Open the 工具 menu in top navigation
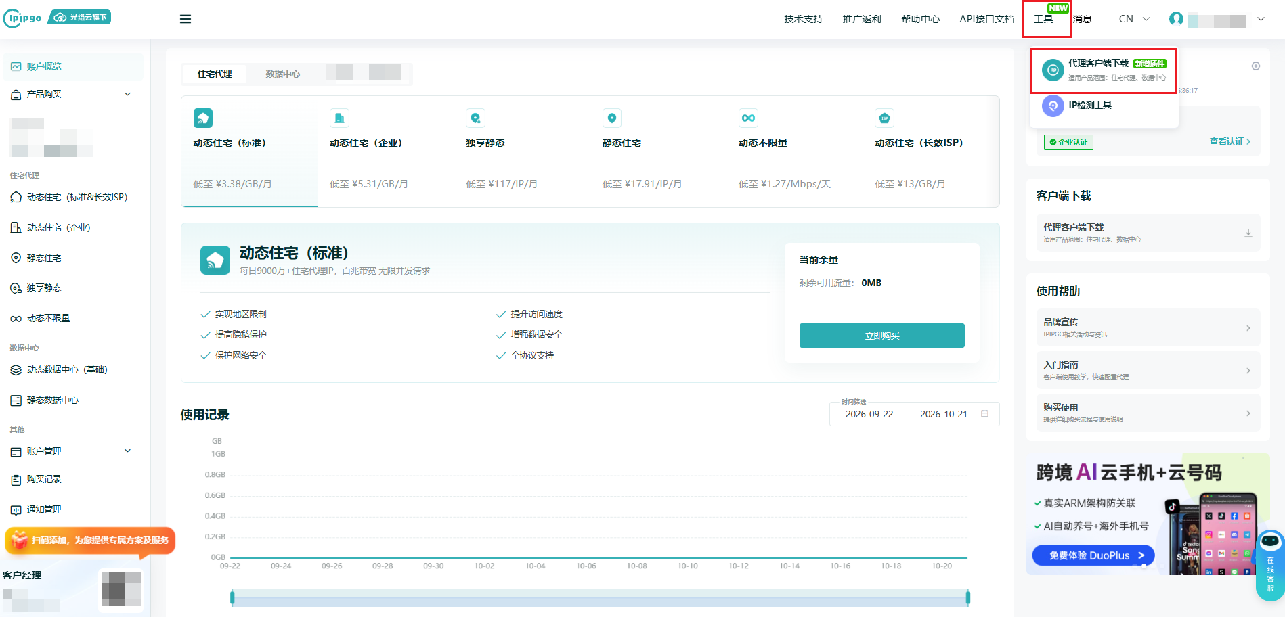 pyautogui.click(x=1043, y=19)
